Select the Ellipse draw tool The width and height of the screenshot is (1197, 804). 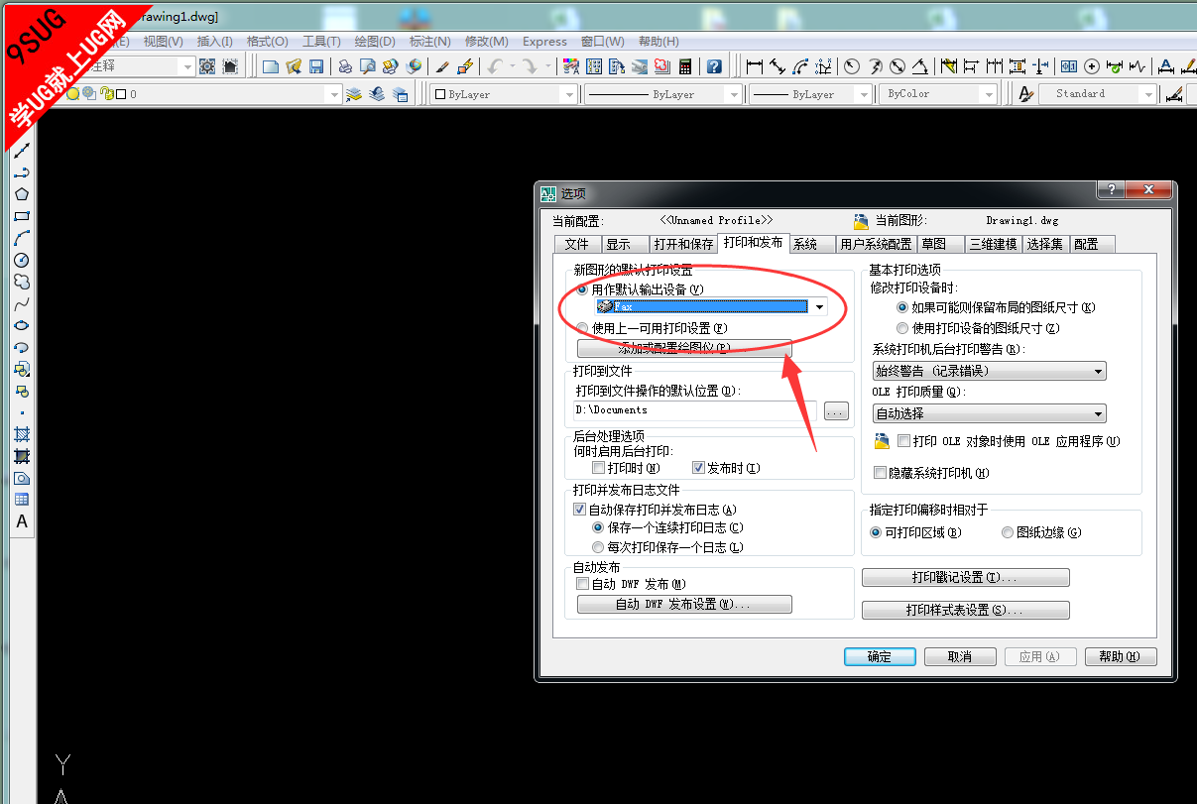coord(22,325)
